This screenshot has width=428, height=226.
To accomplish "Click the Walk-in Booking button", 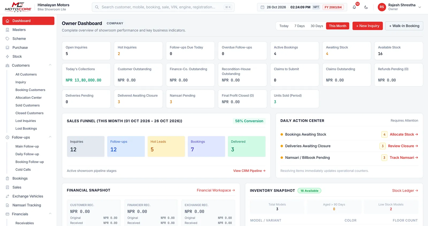I will coord(404,26).
